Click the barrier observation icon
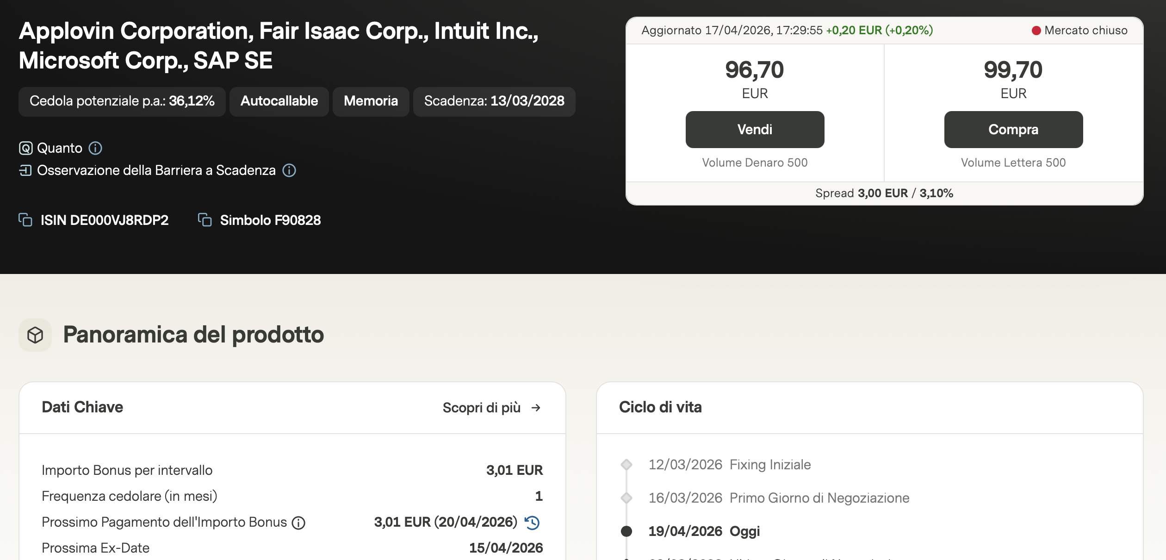 tap(25, 170)
